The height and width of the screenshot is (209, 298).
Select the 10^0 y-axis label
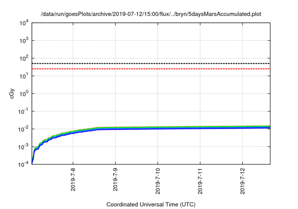(24, 94)
